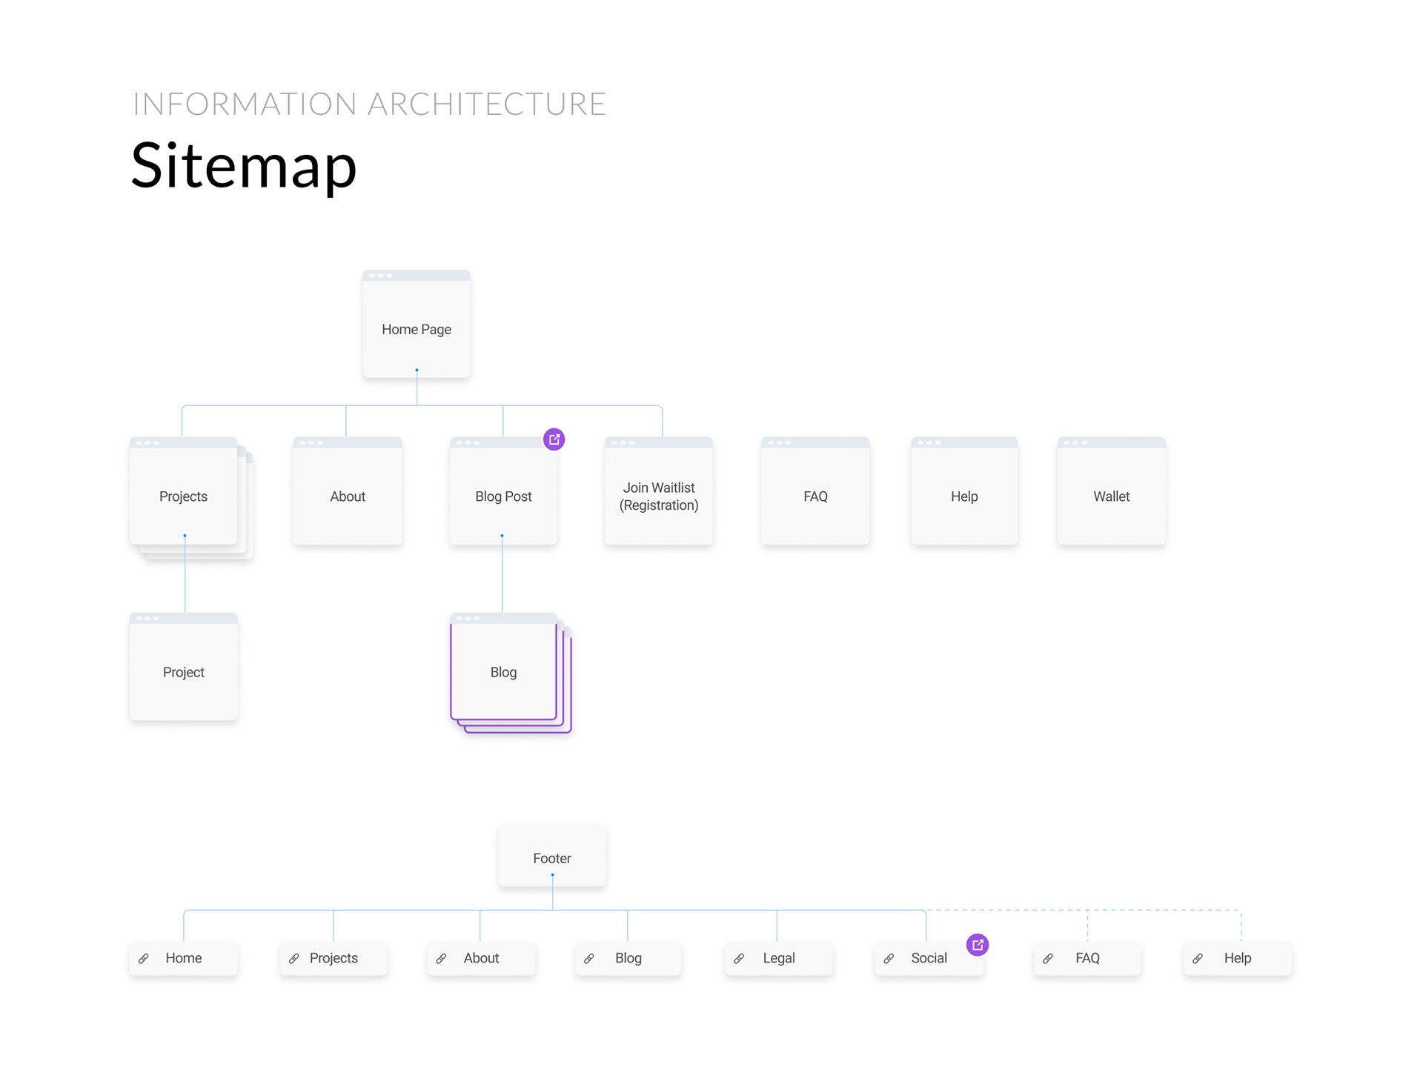Image resolution: width=1423 pixels, height=1087 pixels.
Task: Click the Footer node box
Action: click(551, 856)
